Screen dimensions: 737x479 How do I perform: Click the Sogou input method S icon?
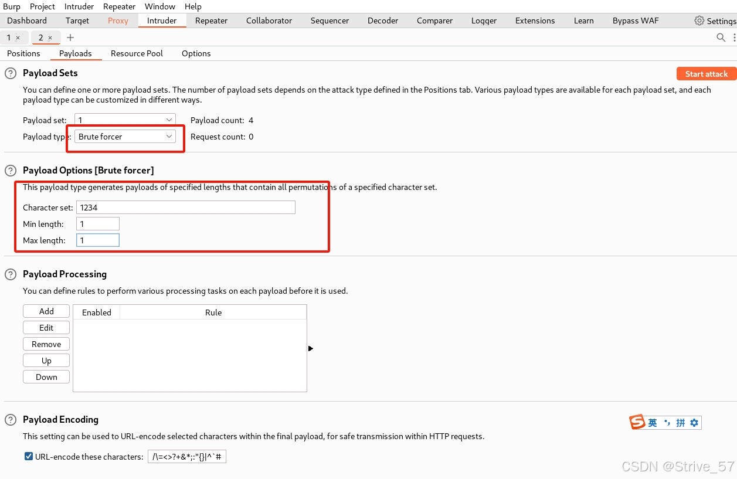(x=637, y=422)
